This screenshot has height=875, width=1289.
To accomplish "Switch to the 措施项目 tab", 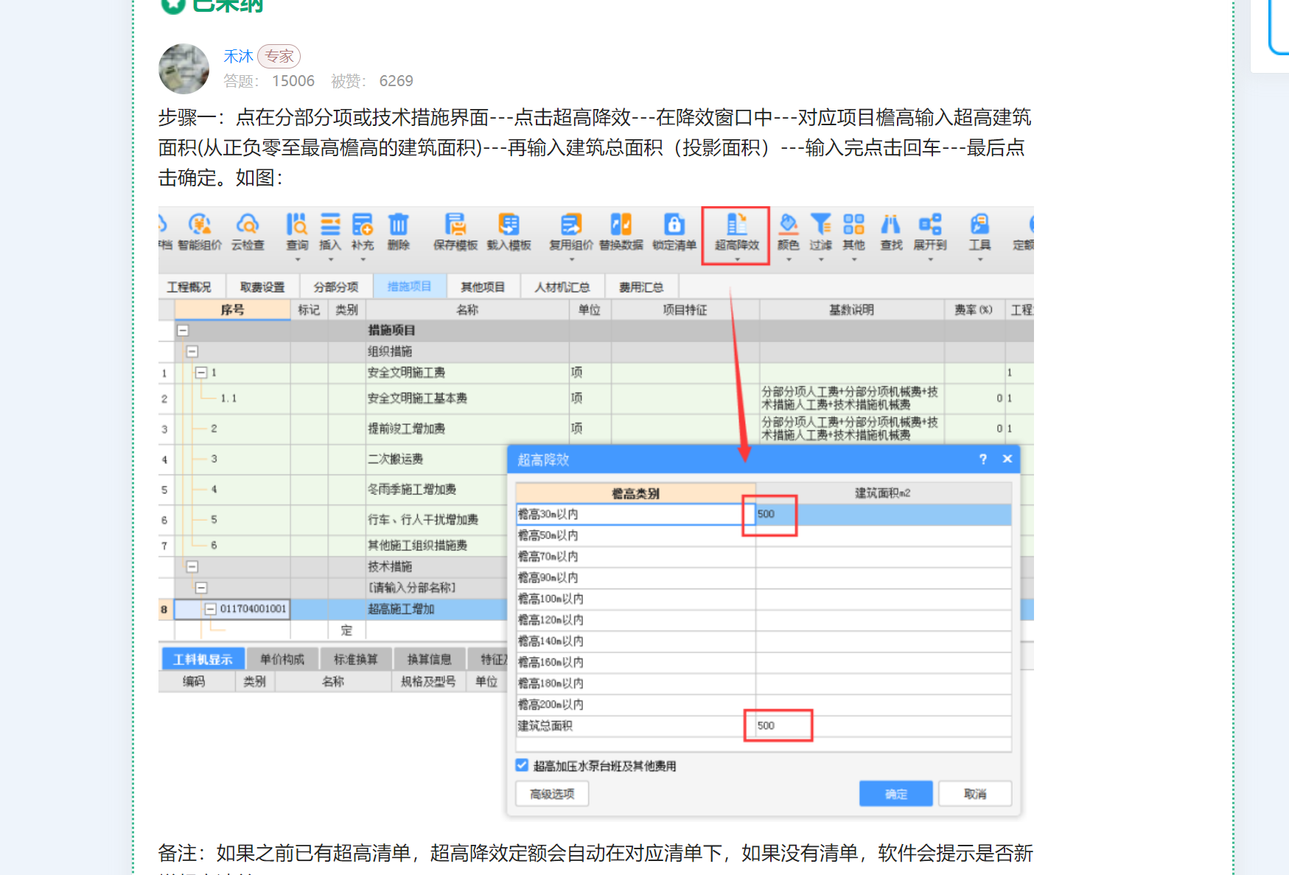I will (410, 286).
